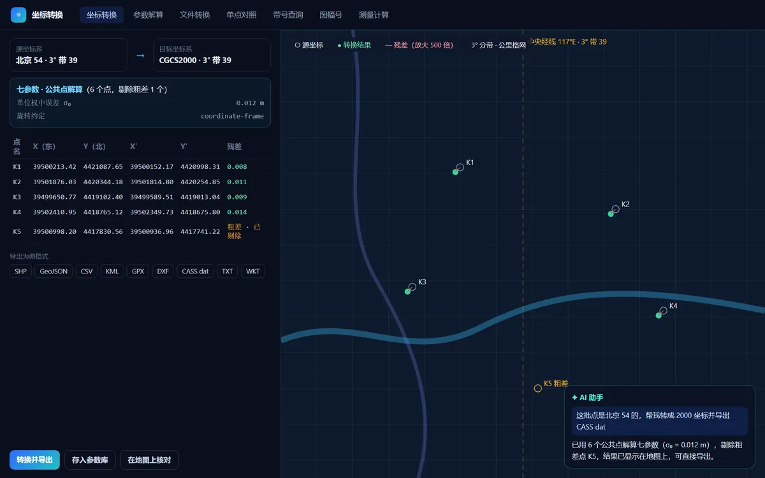Open the 文件转换 tab
This screenshot has height=478, width=765.
pyautogui.click(x=195, y=15)
